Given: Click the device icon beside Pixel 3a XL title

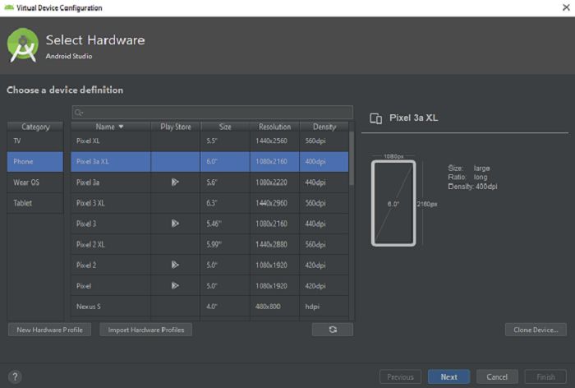Looking at the screenshot, I should tap(376, 118).
